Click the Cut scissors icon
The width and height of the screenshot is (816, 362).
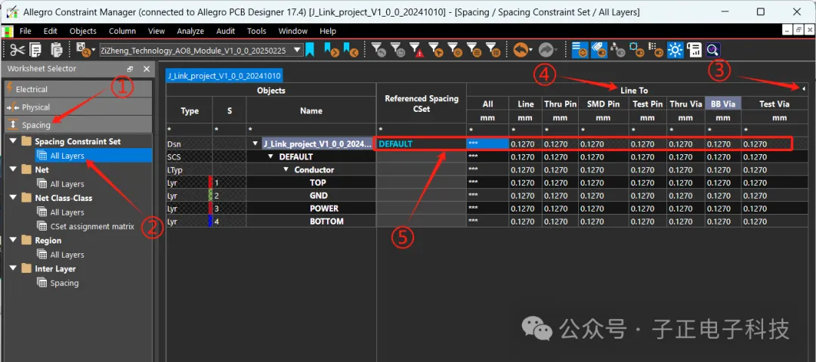coord(17,50)
